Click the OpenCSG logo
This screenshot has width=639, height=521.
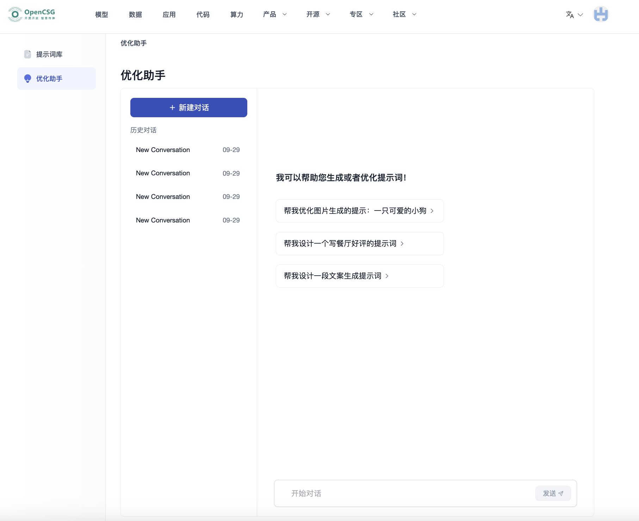pyautogui.click(x=32, y=14)
